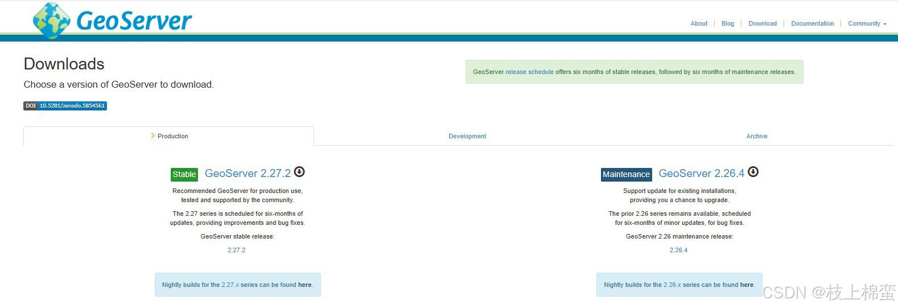Click the GeoServer wordmark text

point(134,20)
